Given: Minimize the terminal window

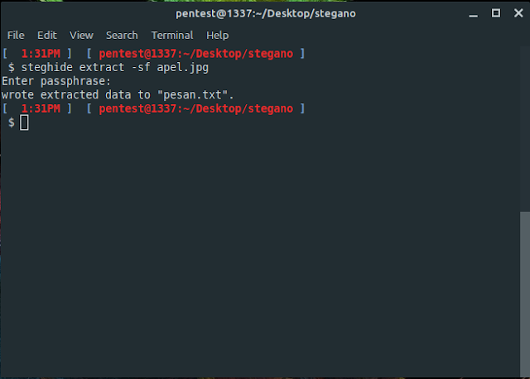Looking at the screenshot, I should [x=473, y=14].
